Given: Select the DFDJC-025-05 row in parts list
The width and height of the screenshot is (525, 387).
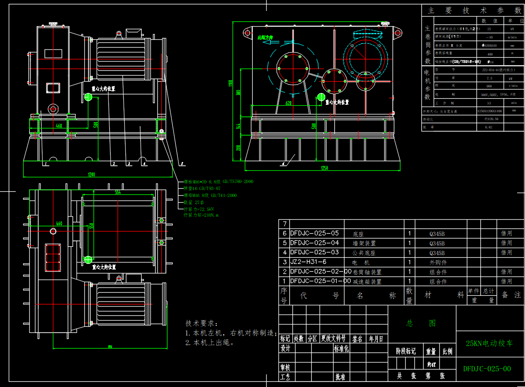Looking at the screenshot, I should tap(314, 233).
